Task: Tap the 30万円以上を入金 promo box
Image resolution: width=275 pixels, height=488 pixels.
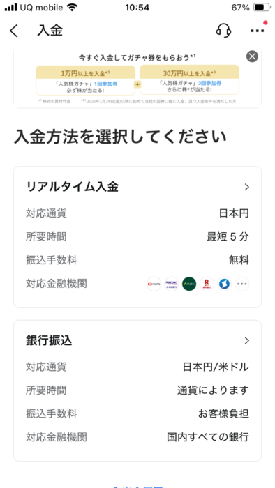Action: (x=189, y=79)
